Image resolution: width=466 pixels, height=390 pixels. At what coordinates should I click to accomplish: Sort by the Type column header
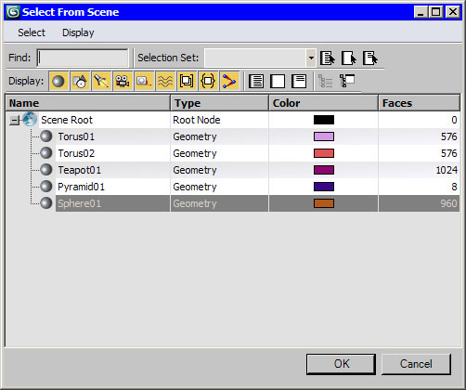click(x=219, y=103)
